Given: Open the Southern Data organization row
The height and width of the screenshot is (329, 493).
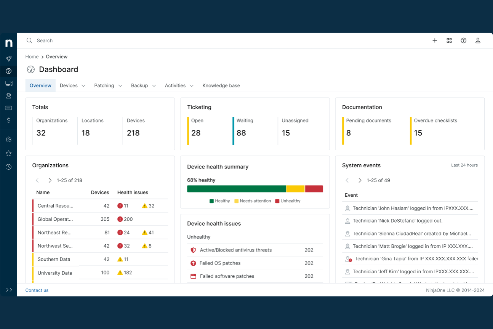Looking at the screenshot, I should coord(100,259).
